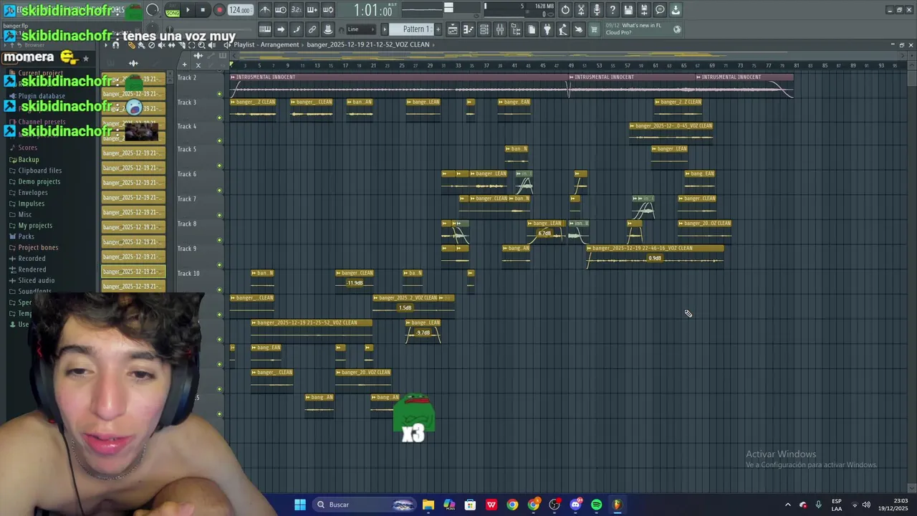Open the chat bubble support icon
917x516 pixels.
[660, 10]
